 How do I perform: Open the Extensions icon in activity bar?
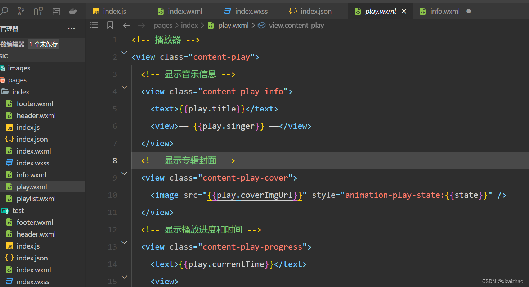pos(38,11)
